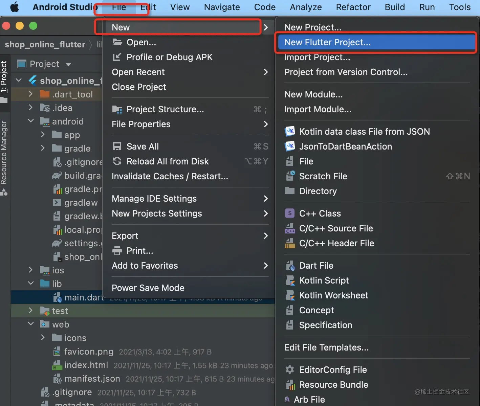Expand the New Projects Settings arrow

[x=266, y=213]
